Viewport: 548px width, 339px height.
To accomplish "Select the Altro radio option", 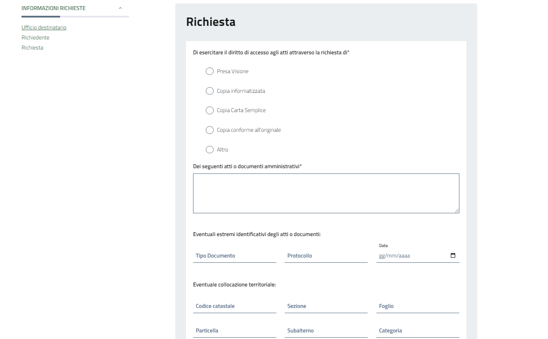I will click(x=210, y=150).
